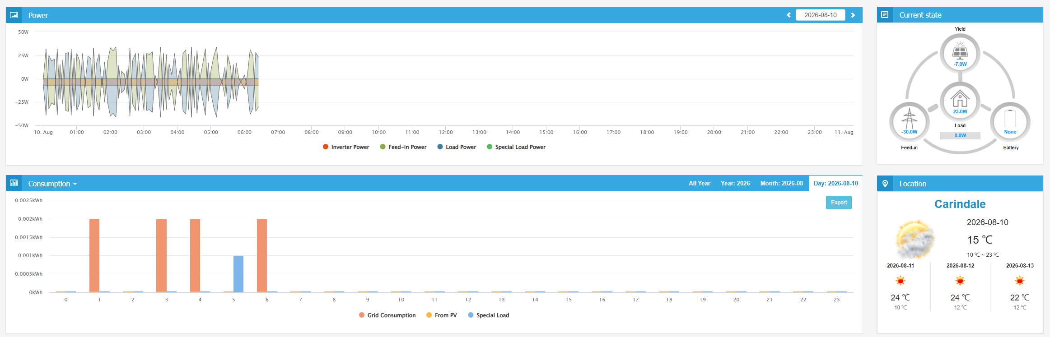Go to previous day with left arrow
The width and height of the screenshot is (1050, 337).
789,15
